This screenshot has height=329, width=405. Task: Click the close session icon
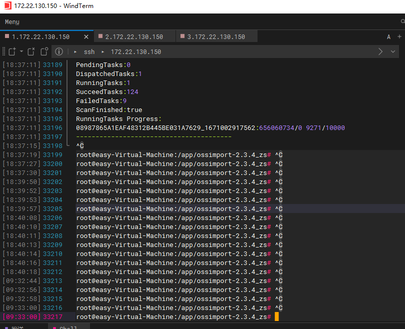[x=30, y=51]
